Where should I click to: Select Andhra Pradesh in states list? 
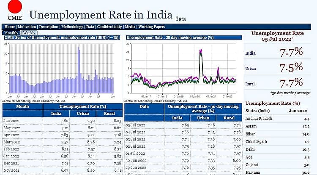pyautogui.click(x=259, y=119)
